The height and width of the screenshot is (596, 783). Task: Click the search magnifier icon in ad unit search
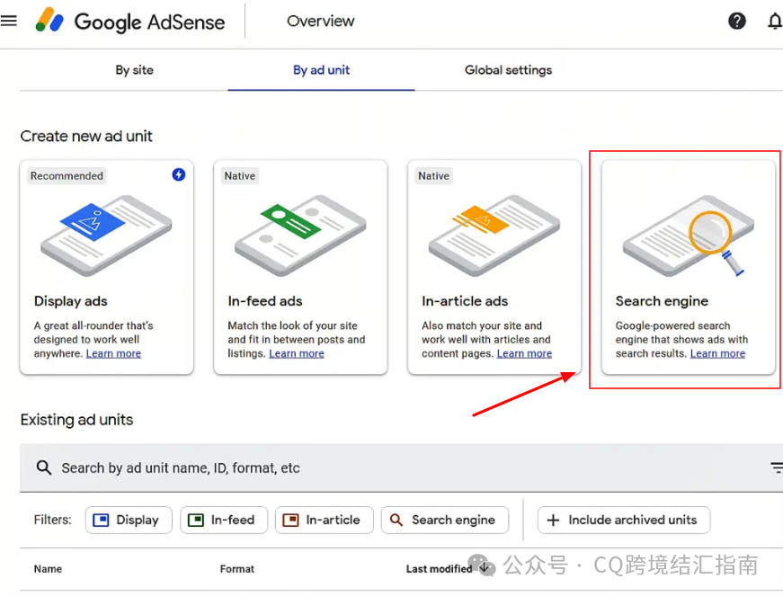[x=44, y=467]
